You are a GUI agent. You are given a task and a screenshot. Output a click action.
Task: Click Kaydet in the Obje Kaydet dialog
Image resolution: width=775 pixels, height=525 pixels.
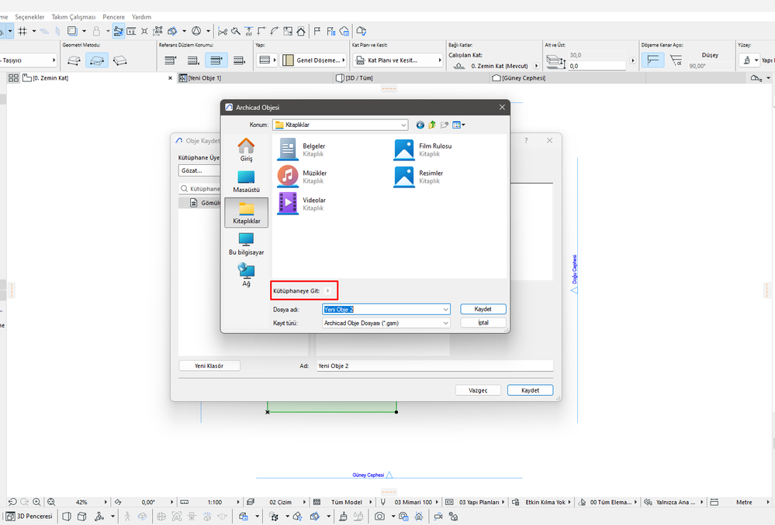click(531, 390)
